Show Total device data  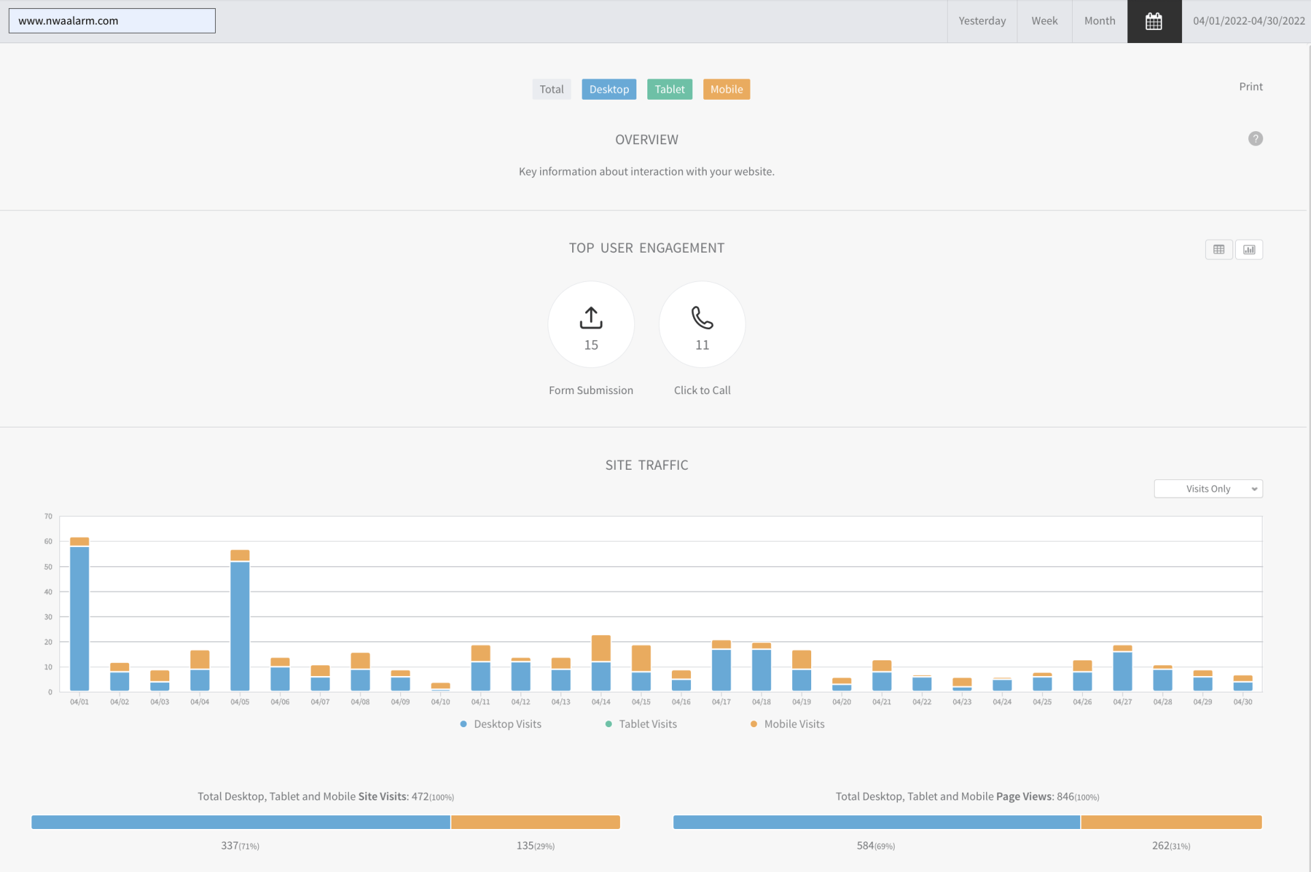click(x=551, y=89)
